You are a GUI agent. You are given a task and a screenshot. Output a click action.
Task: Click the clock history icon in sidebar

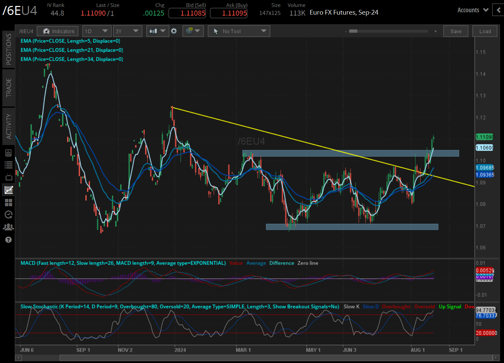pyautogui.click(x=9, y=214)
